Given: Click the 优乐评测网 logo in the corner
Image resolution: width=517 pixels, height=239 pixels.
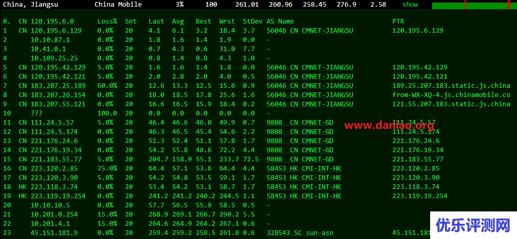Looking at the screenshot, I should click(473, 225).
